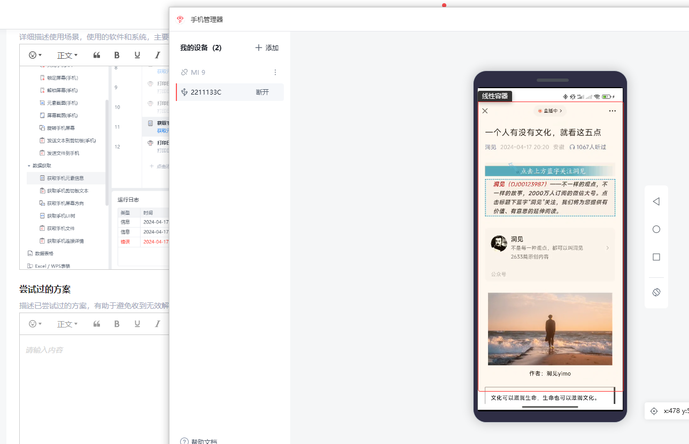
Task: Click the 我的设备 (2) heading
Action: [x=201, y=48]
